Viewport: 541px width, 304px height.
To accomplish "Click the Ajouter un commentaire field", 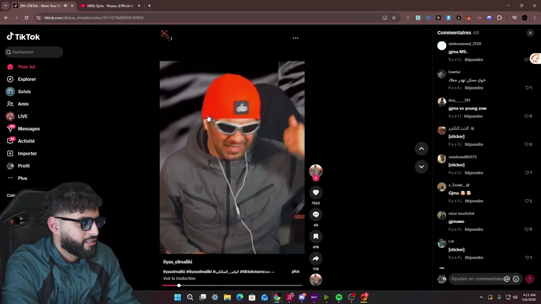I will (x=477, y=279).
